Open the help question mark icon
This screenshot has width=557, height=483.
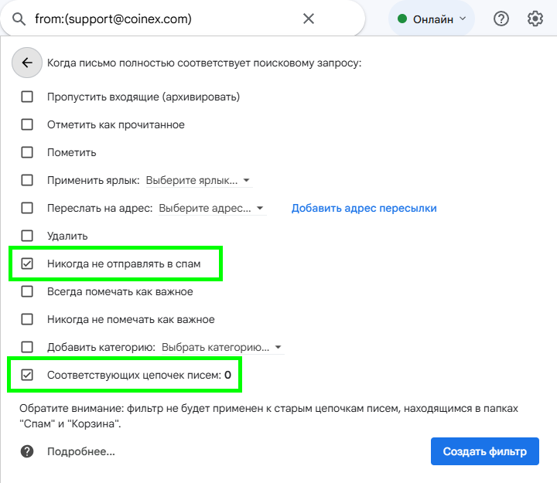tap(501, 19)
